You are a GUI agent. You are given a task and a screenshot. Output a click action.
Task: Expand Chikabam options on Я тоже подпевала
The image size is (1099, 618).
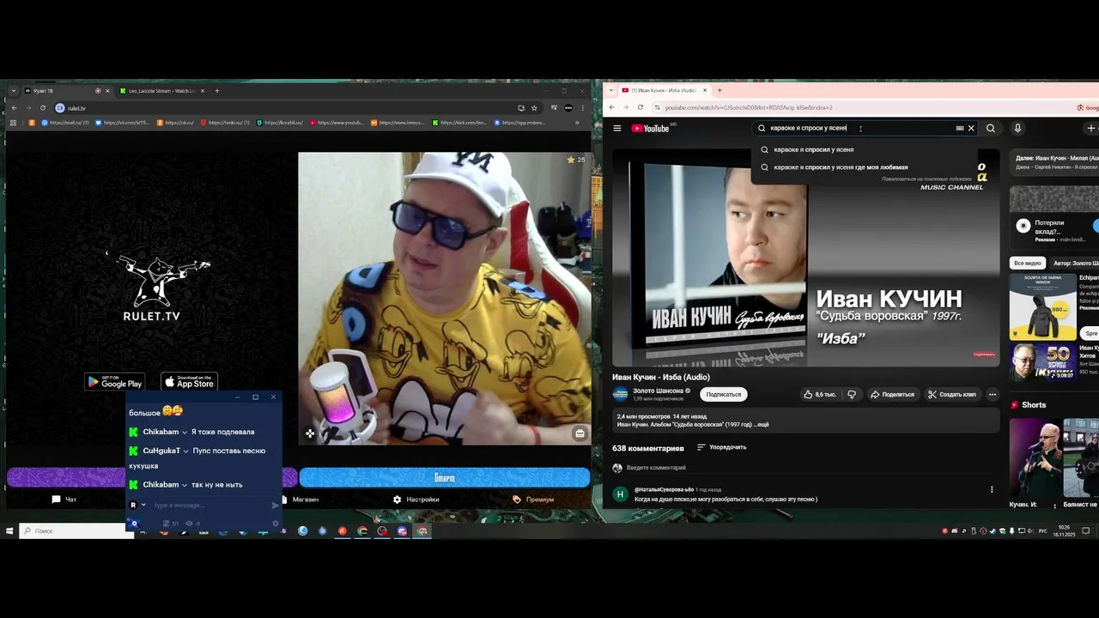185,432
